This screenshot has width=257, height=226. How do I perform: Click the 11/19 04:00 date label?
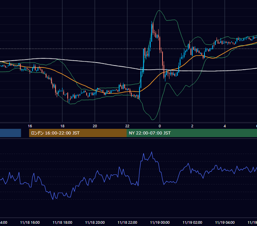[225, 222]
